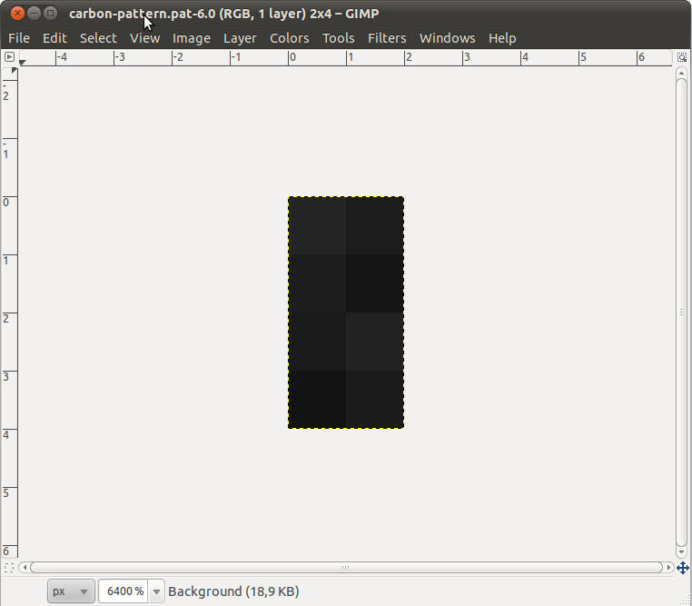This screenshot has width=692, height=606.
Task: Click the scroll-up arrow on vertical scrollbar
Action: tap(681, 73)
